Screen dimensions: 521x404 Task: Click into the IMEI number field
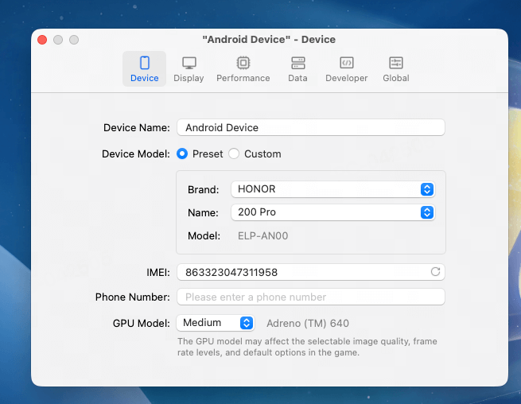tap(302, 272)
